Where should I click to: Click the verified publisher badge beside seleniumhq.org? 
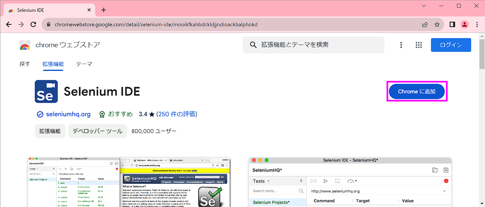tap(40, 114)
